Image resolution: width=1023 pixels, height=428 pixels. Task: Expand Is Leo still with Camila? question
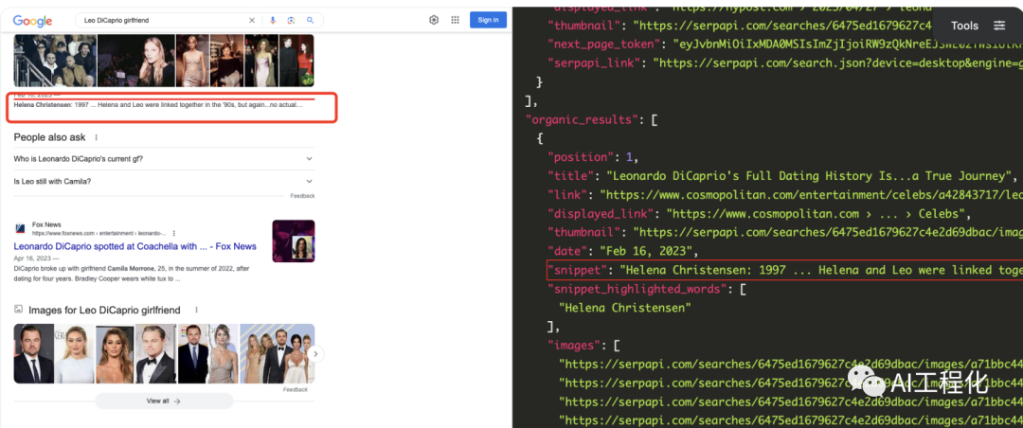click(x=164, y=182)
